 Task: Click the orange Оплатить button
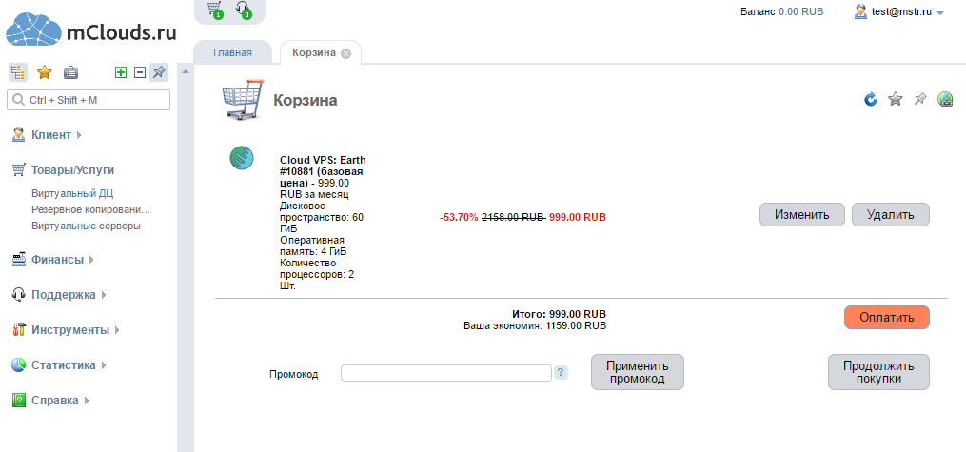click(886, 318)
